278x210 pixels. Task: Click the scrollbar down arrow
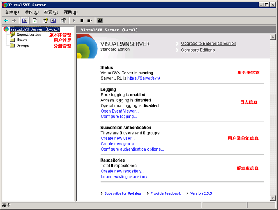(x=273, y=198)
